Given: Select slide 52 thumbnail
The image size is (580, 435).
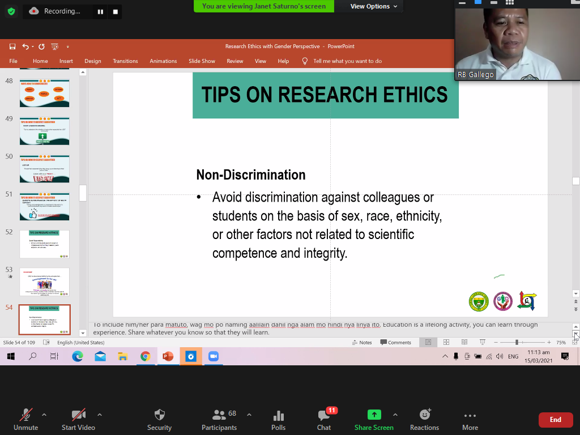Looking at the screenshot, I should [x=44, y=244].
